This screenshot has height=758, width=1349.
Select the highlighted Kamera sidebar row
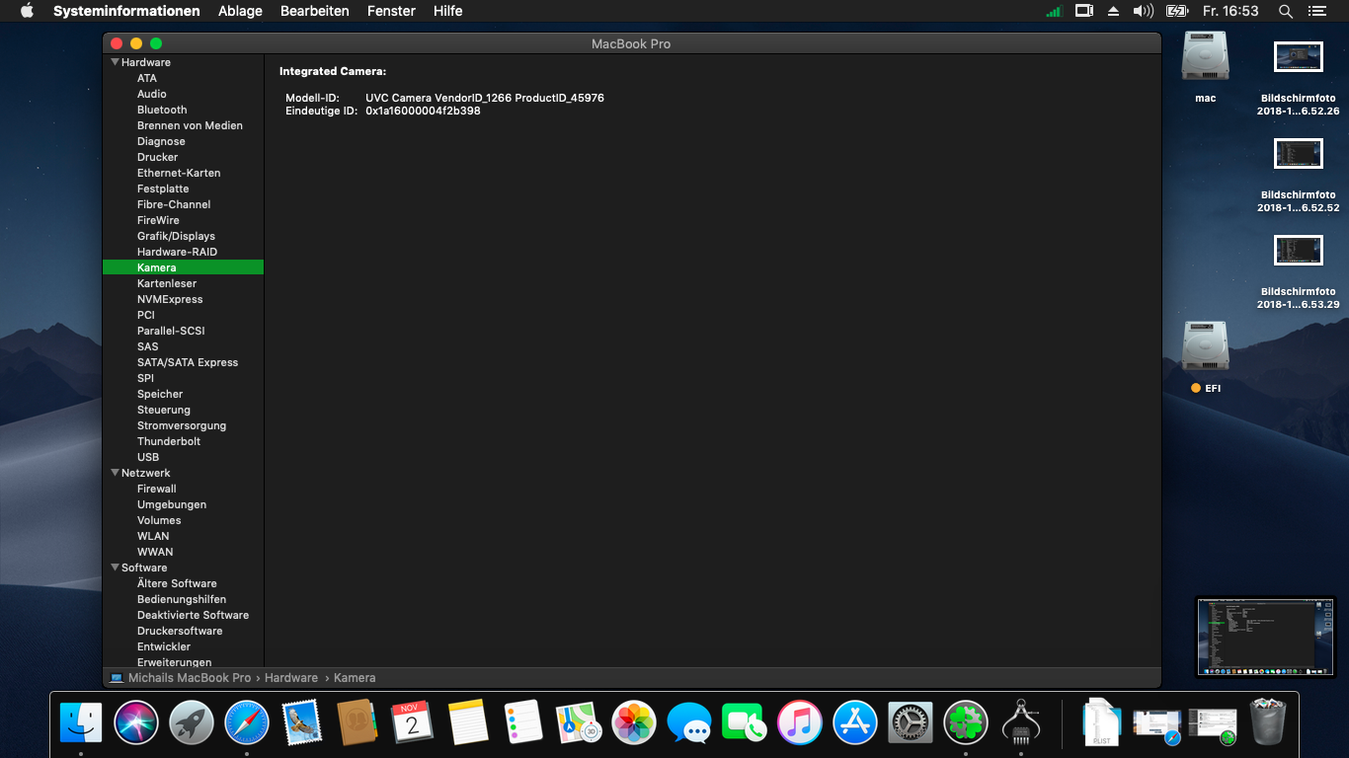[183, 267]
